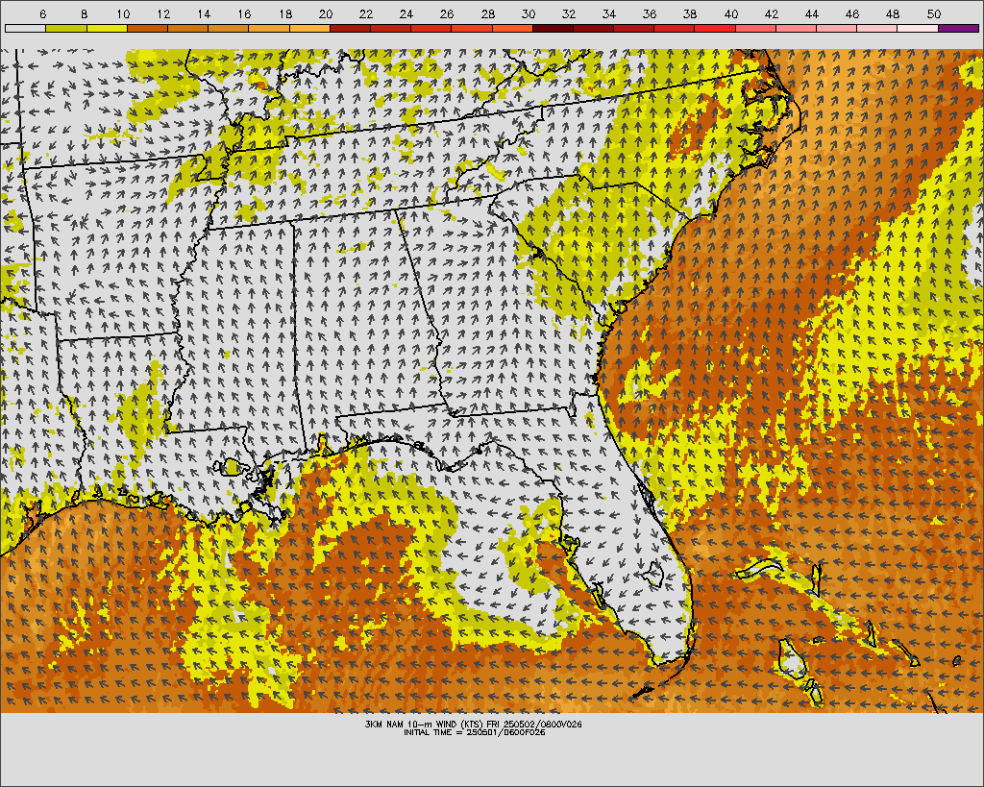Pick the dark red swatch between 20 and 22

pyautogui.click(x=350, y=28)
